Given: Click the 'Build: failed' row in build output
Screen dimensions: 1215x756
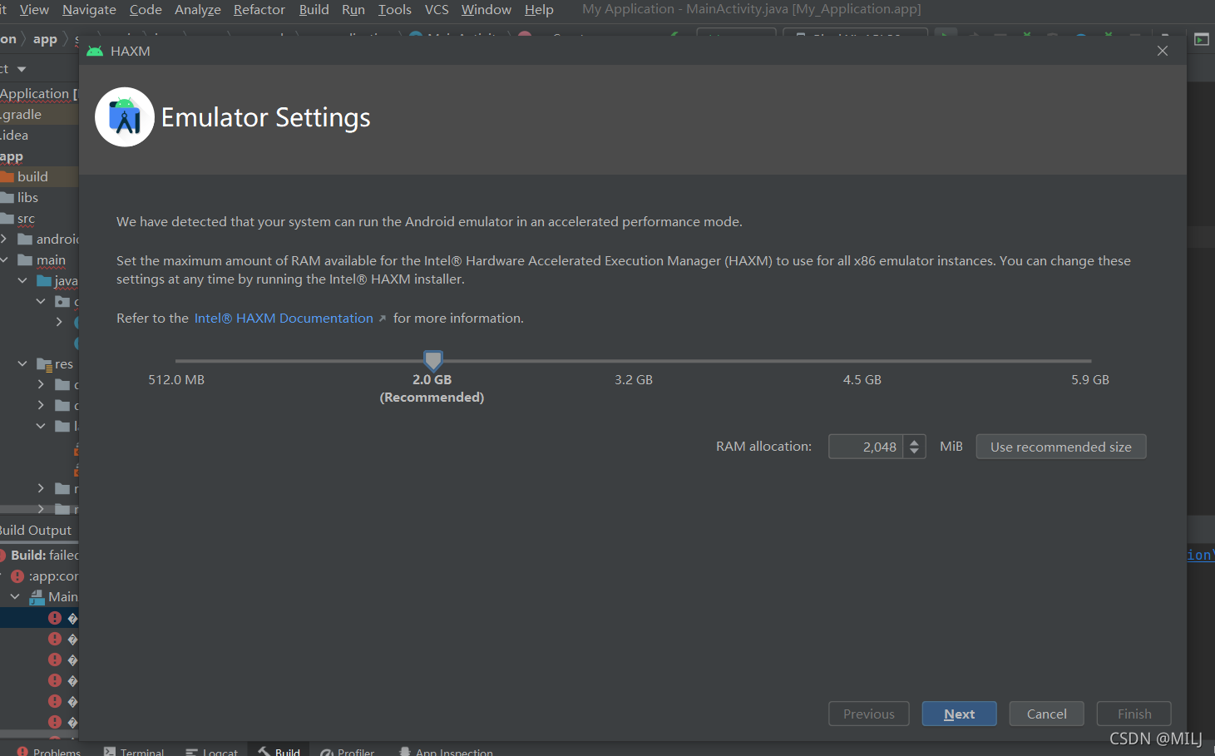Looking at the screenshot, I should pyautogui.click(x=39, y=555).
